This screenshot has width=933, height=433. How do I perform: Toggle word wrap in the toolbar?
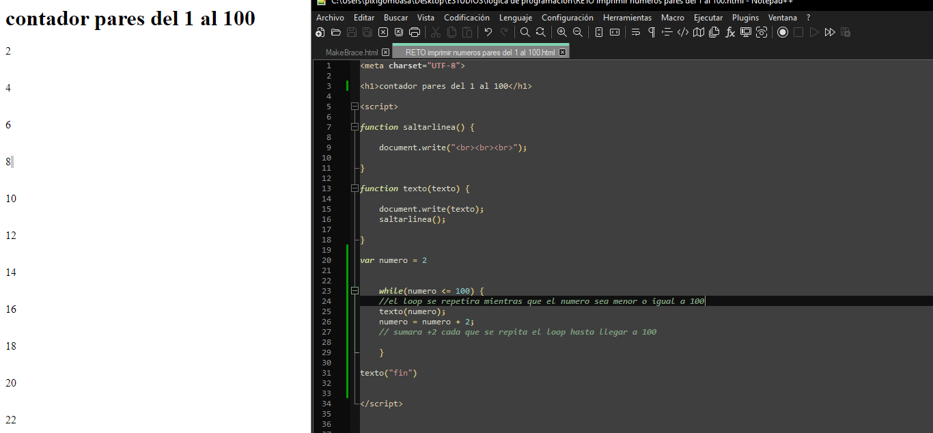click(x=635, y=32)
